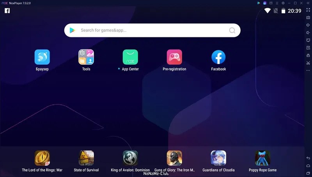Click the NoxPlayer 7.0.2.0 title text
This screenshot has height=177, width=312.
pyautogui.click(x=20, y=3)
